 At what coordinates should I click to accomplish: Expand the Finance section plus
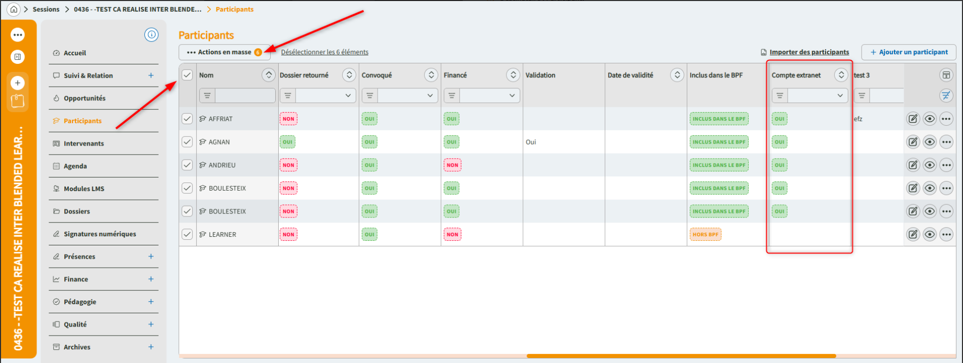coord(151,279)
